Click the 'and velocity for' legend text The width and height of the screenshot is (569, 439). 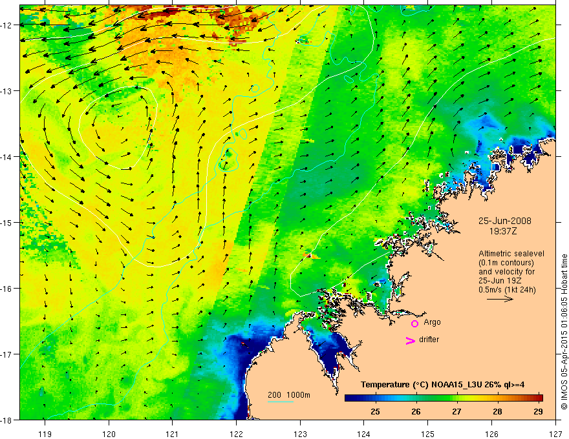click(506, 272)
